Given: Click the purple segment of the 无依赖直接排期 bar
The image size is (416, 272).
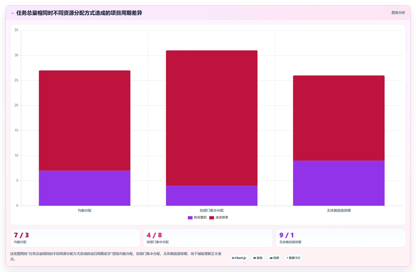Looking at the screenshot, I should [339, 183].
